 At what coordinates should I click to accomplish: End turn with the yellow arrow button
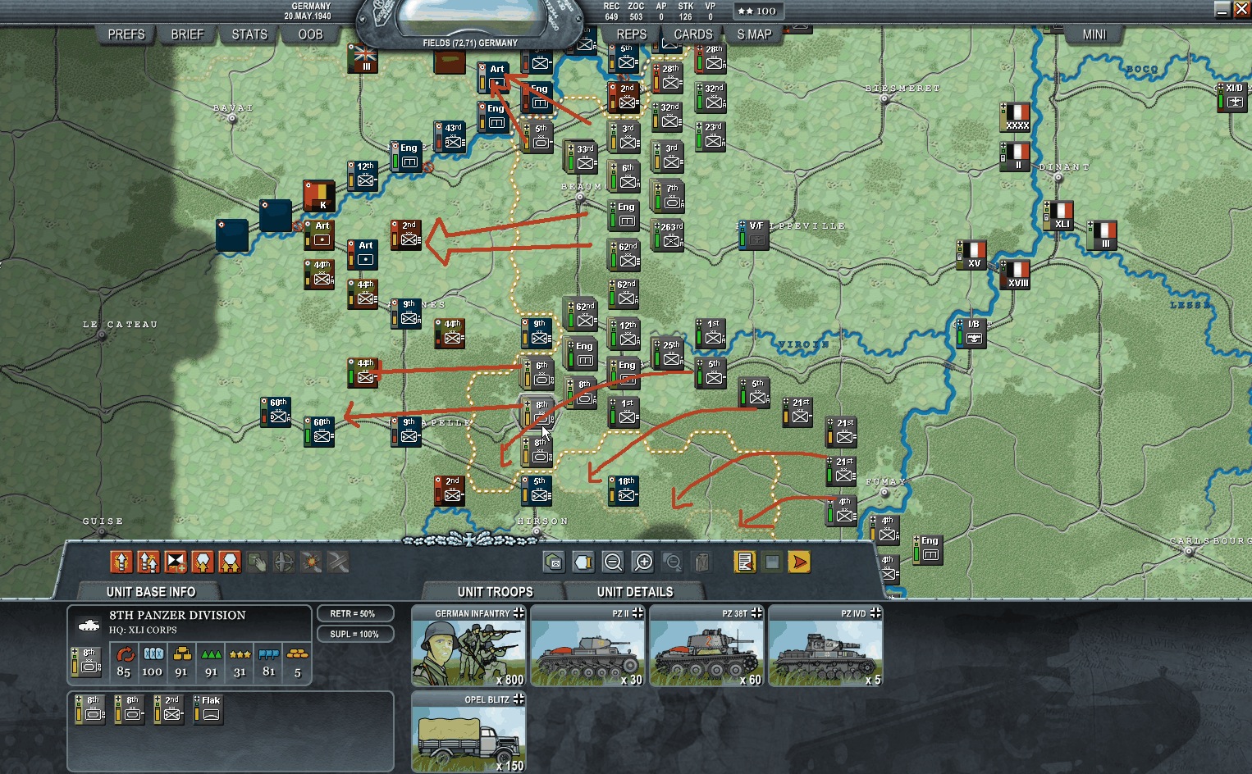point(799,562)
